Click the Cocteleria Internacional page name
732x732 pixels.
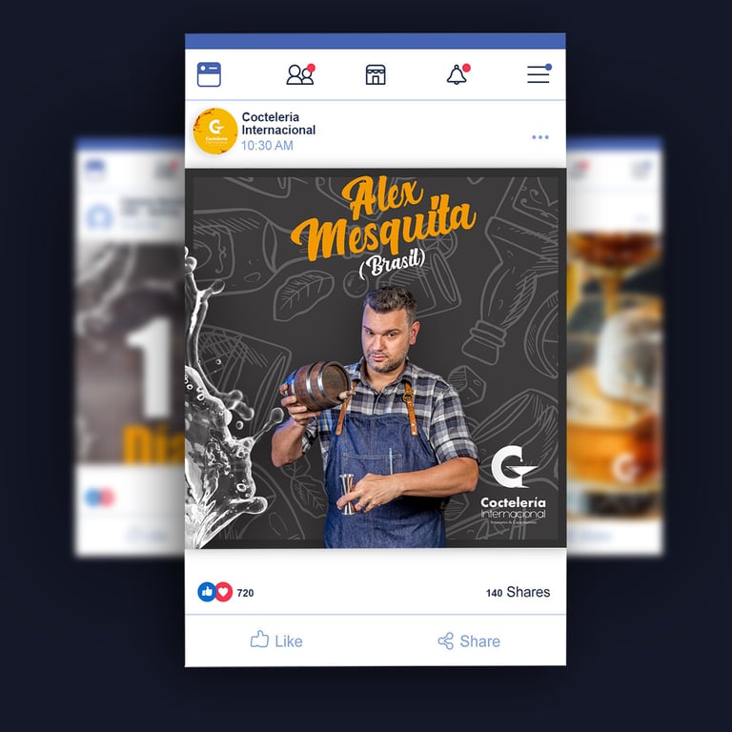[278, 123]
